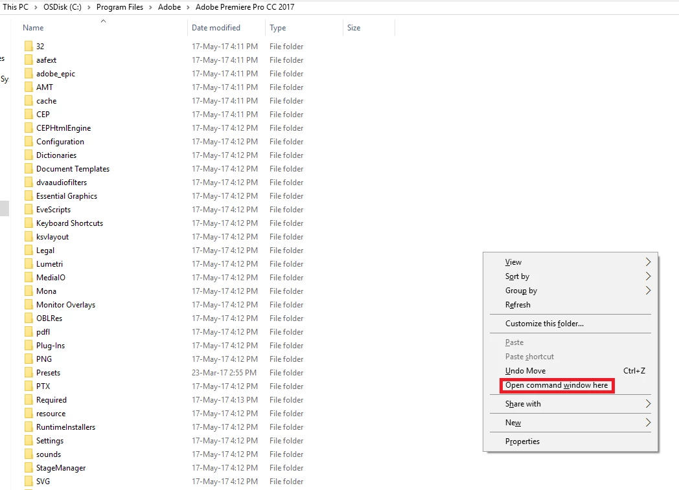The width and height of the screenshot is (679, 490).
Task: Expand breadcrumb arrow after Program Files
Action: coord(150,7)
